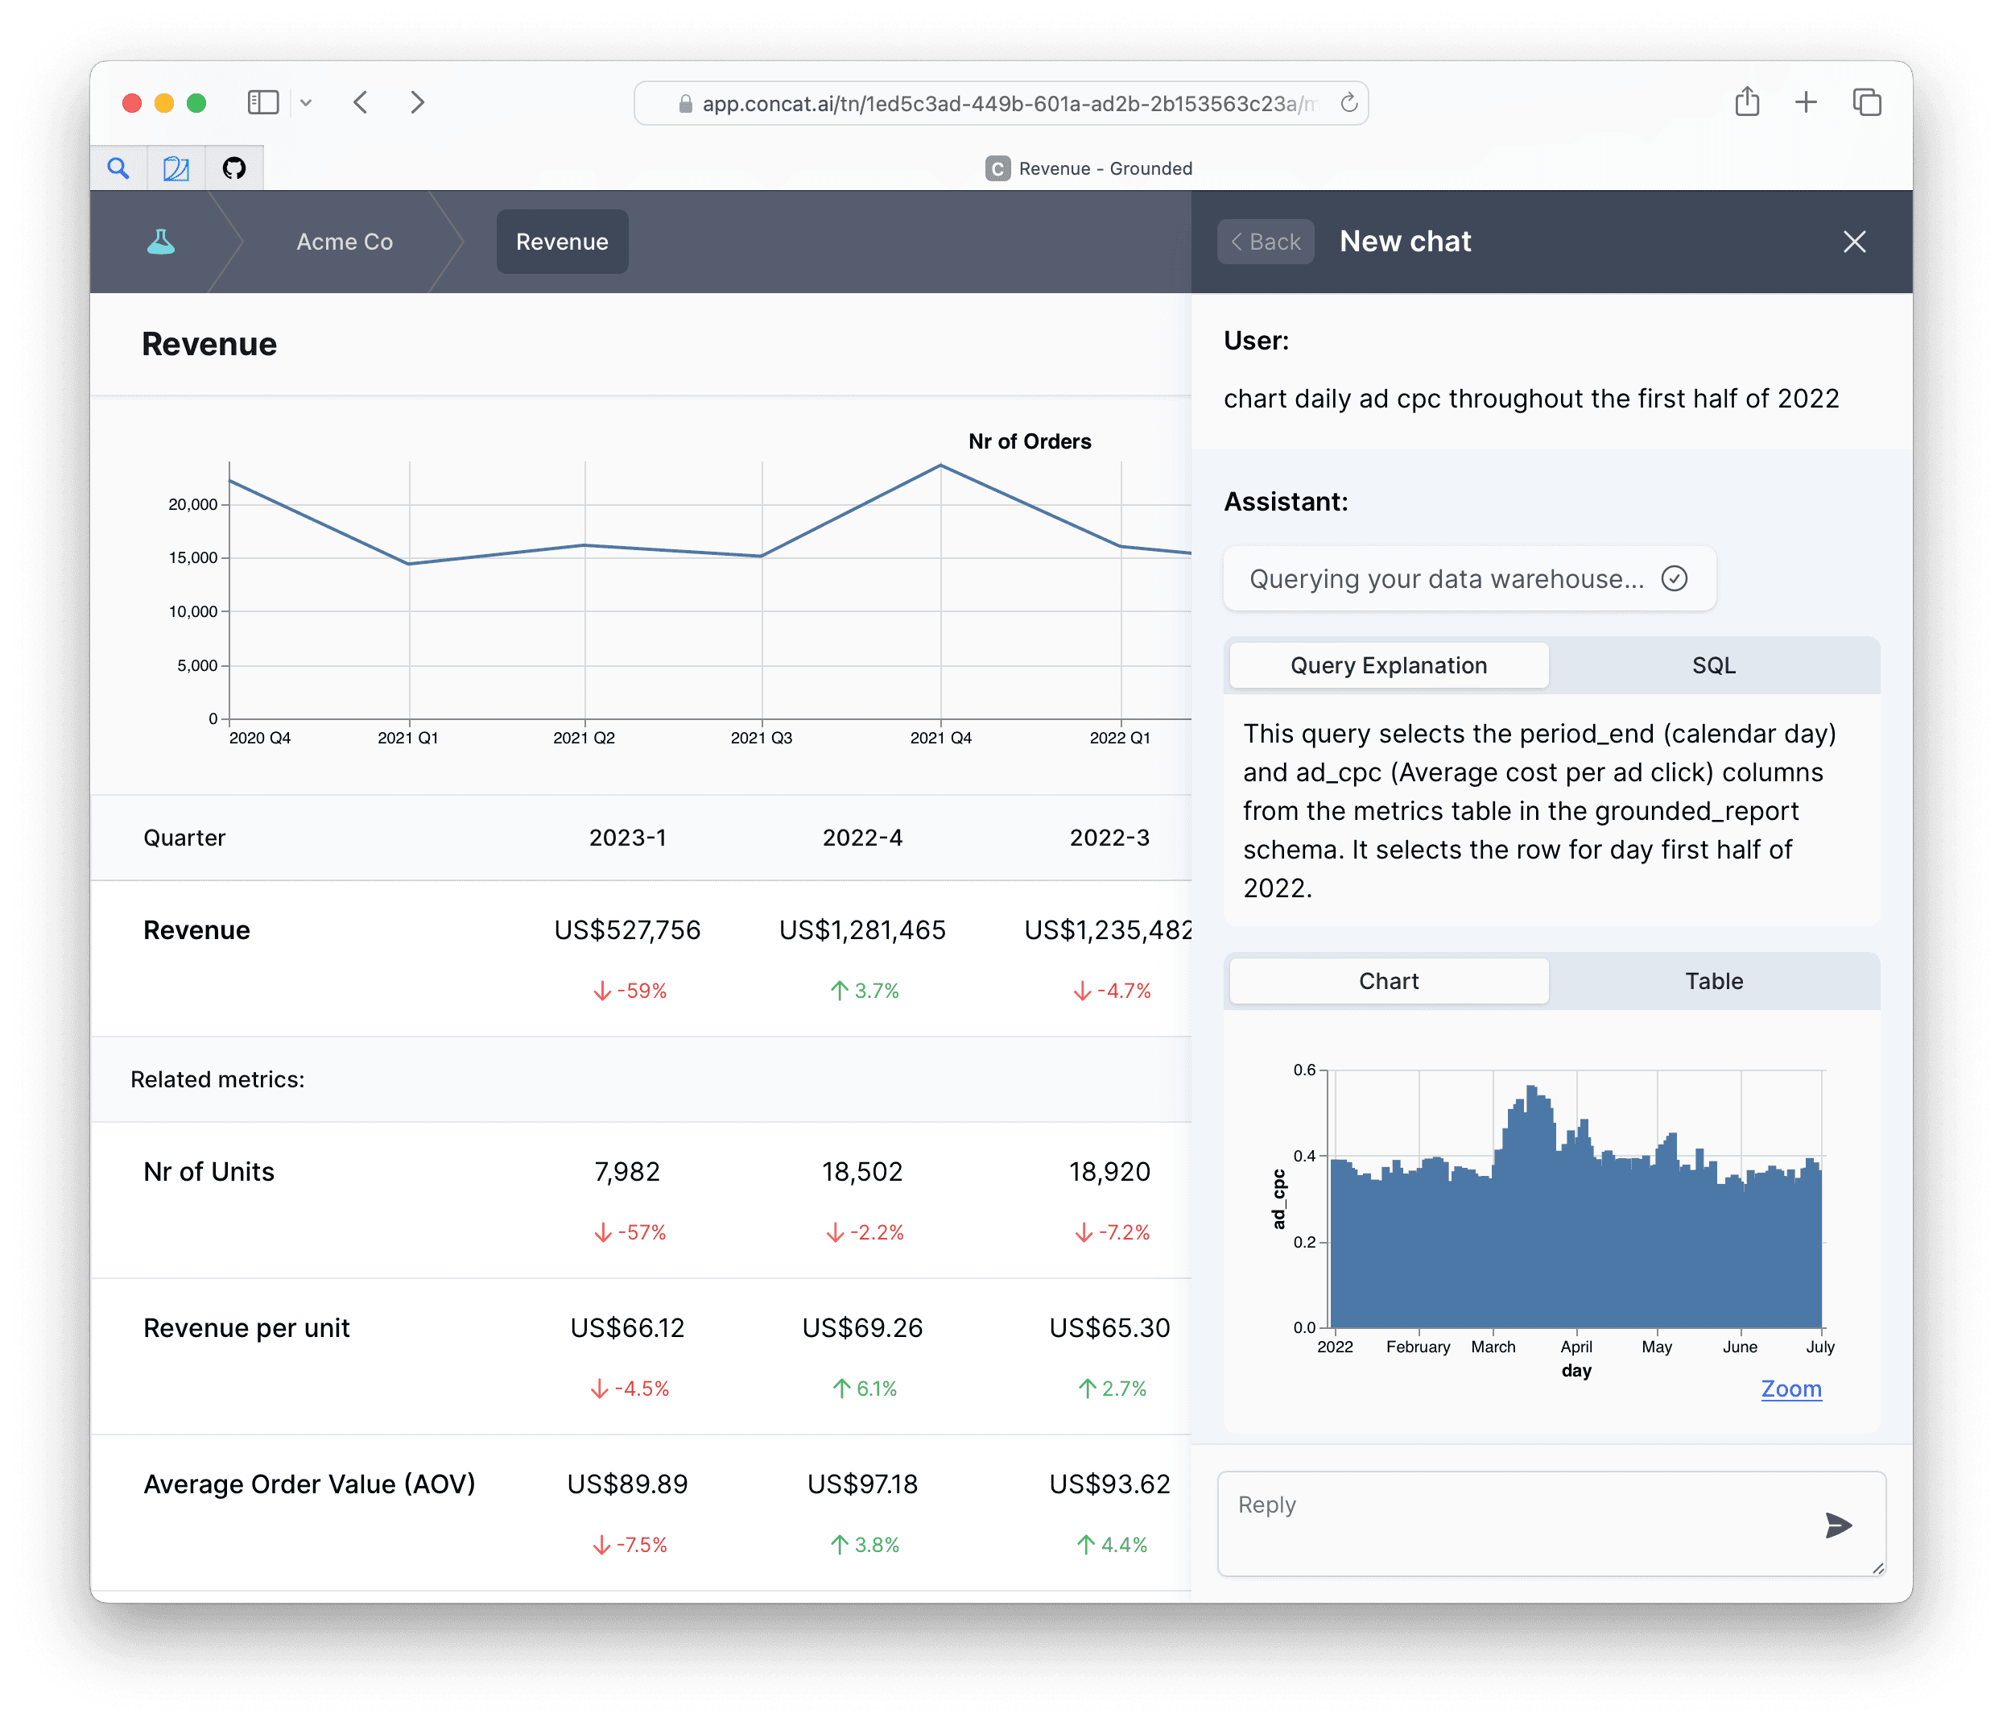Go back with the browser back chevron
This screenshot has height=1722, width=2003.
tap(361, 102)
